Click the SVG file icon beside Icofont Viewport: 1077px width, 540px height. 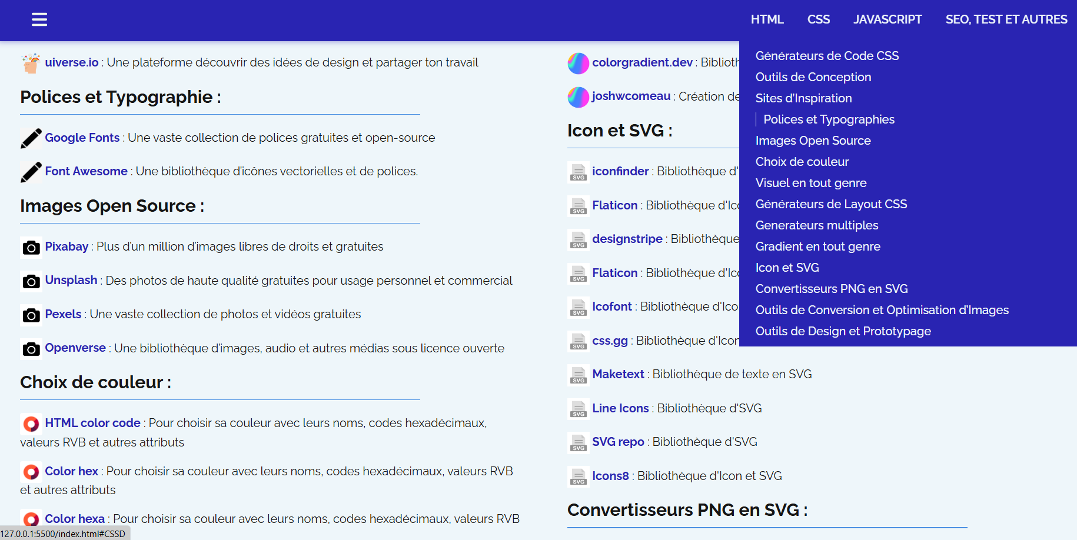click(x=579, y=307)
